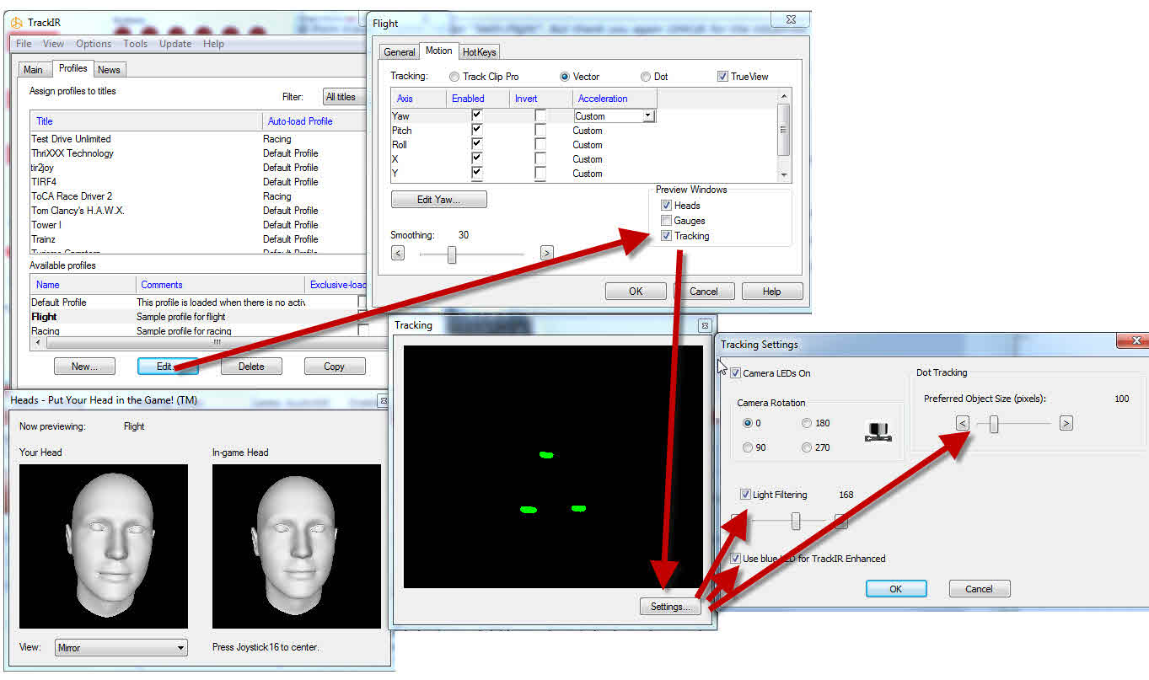Increase Preferred Object Size with right arrow
This screenshot has height=680, width=1149.
click(x=1066, y=423)
